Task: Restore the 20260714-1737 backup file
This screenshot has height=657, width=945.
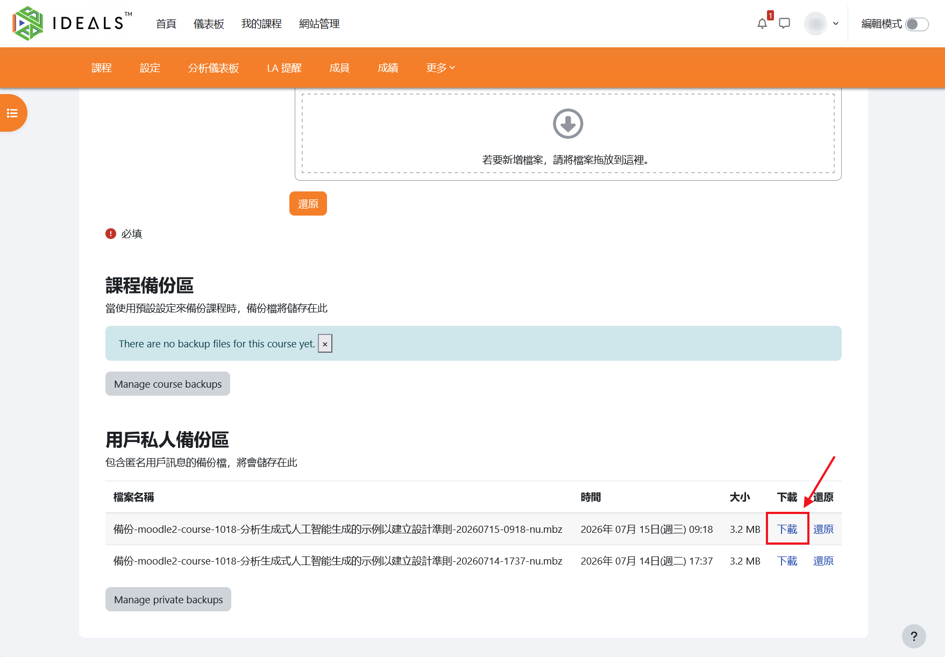Action: (823, 561)
